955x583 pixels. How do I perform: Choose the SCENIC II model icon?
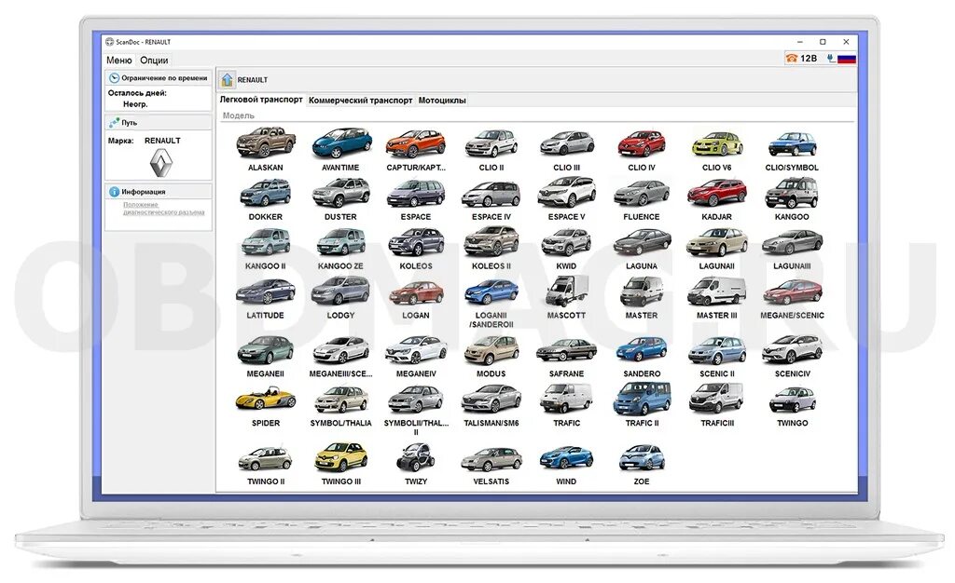(717, 350)
